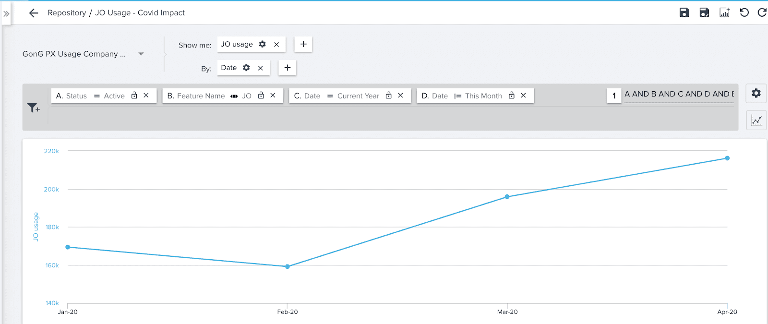Toggle lock on Feature Name filter
The width and height of the screenshot is (768, 324).
coord(261,96)
